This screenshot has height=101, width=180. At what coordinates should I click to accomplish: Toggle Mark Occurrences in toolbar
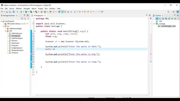(x=62, y=12)
